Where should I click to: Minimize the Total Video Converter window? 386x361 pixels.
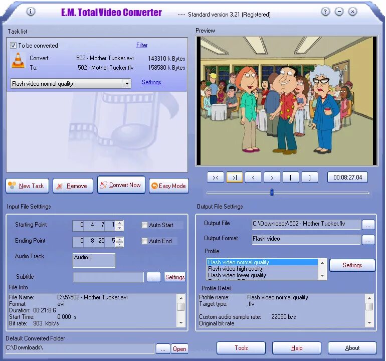click(339, 12)
